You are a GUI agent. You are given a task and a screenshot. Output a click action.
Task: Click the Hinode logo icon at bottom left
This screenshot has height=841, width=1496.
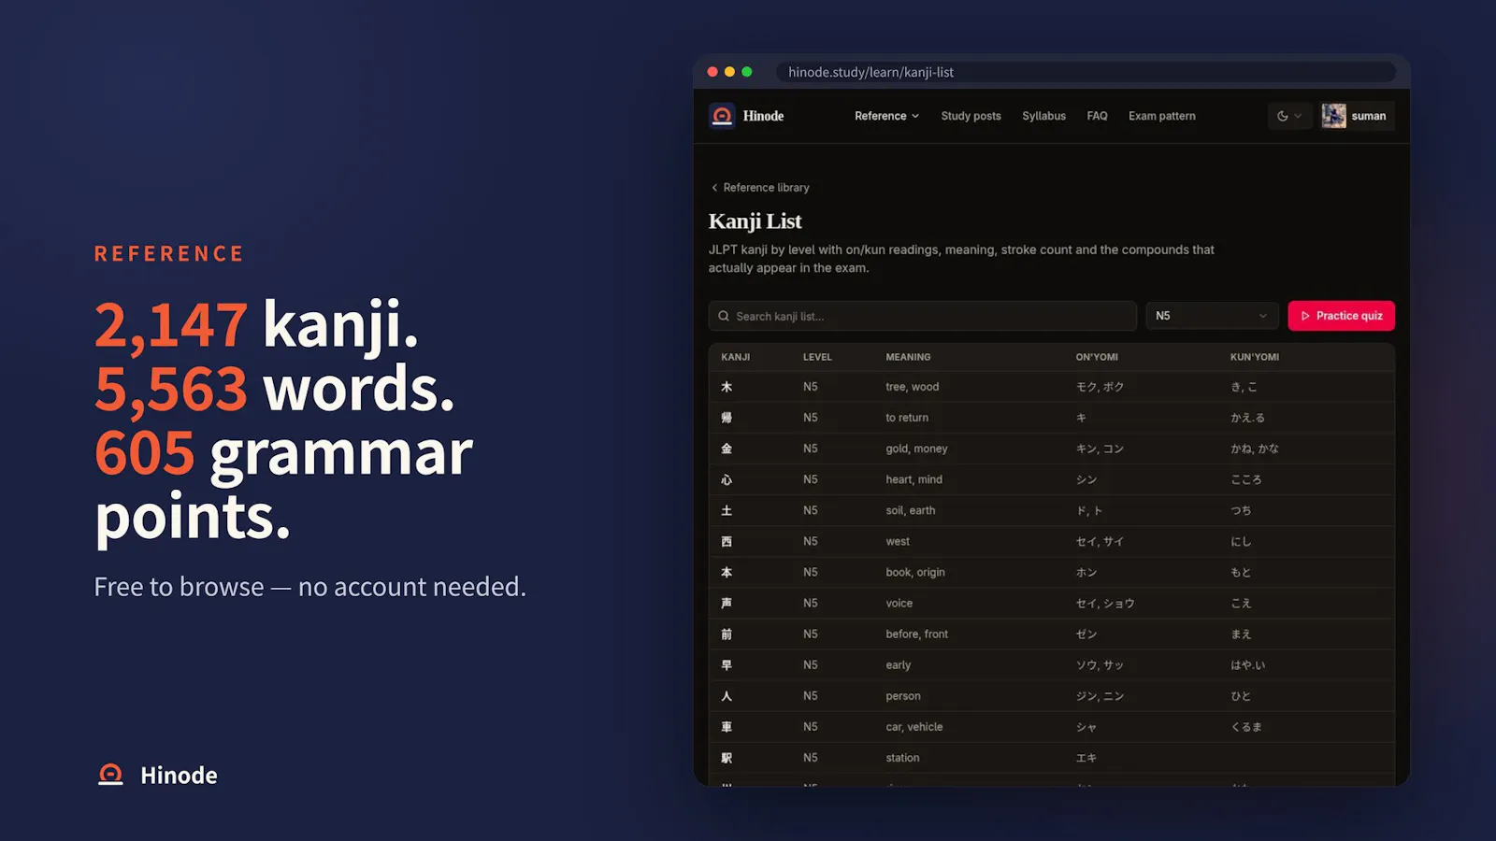point(110,775)
